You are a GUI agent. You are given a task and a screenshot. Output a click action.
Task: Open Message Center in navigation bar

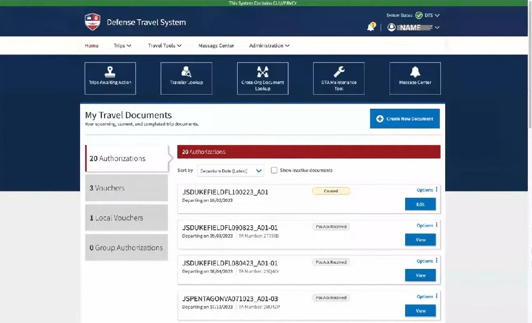point(216,45)
